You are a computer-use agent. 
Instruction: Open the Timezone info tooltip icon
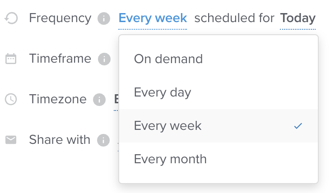(x=99, y=100)
